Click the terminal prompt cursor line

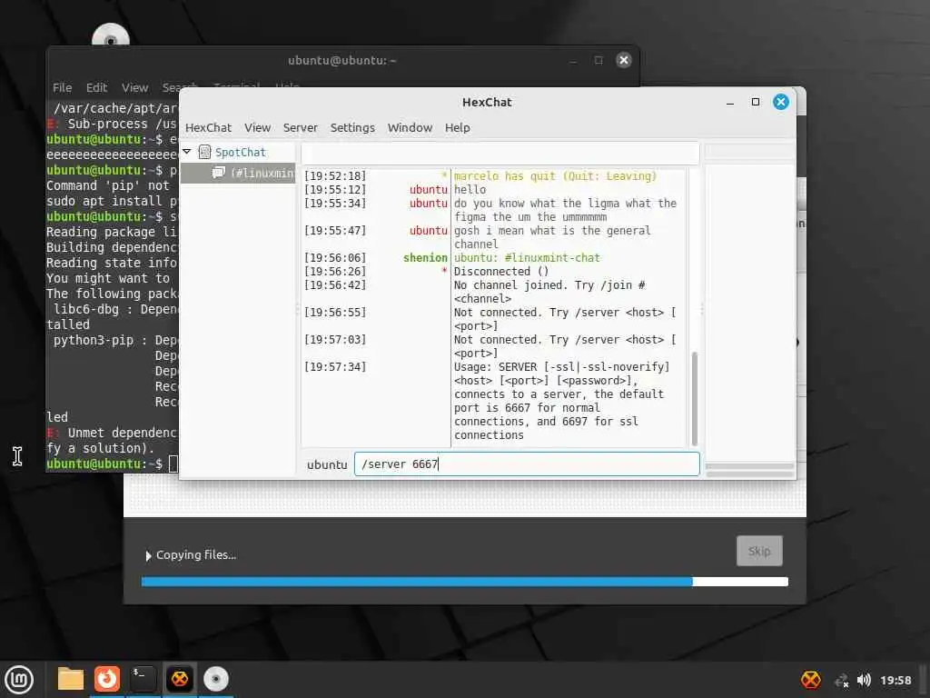[x=112, y=464]
